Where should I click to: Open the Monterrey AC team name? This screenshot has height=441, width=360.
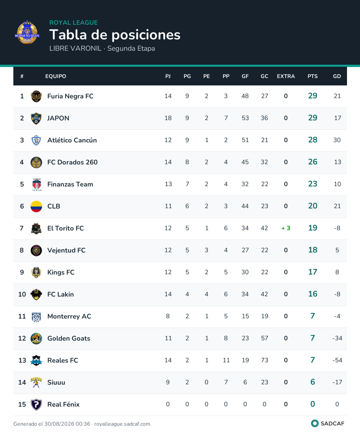(x=69, y=316)
